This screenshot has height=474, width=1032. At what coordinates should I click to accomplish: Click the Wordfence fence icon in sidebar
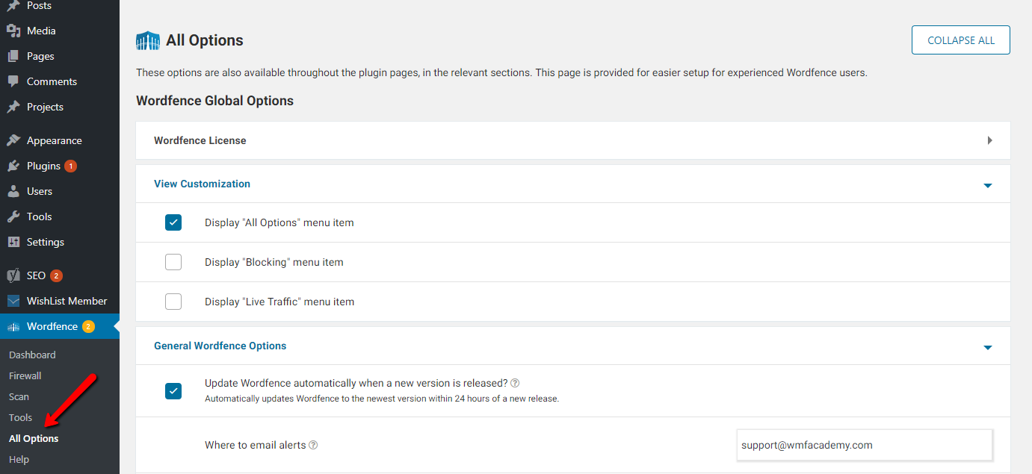click(x=13, y=327)
